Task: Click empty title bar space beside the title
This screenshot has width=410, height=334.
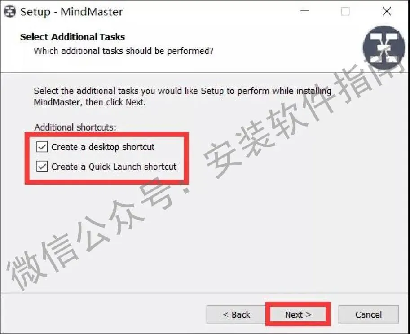Action: point(209,12)
